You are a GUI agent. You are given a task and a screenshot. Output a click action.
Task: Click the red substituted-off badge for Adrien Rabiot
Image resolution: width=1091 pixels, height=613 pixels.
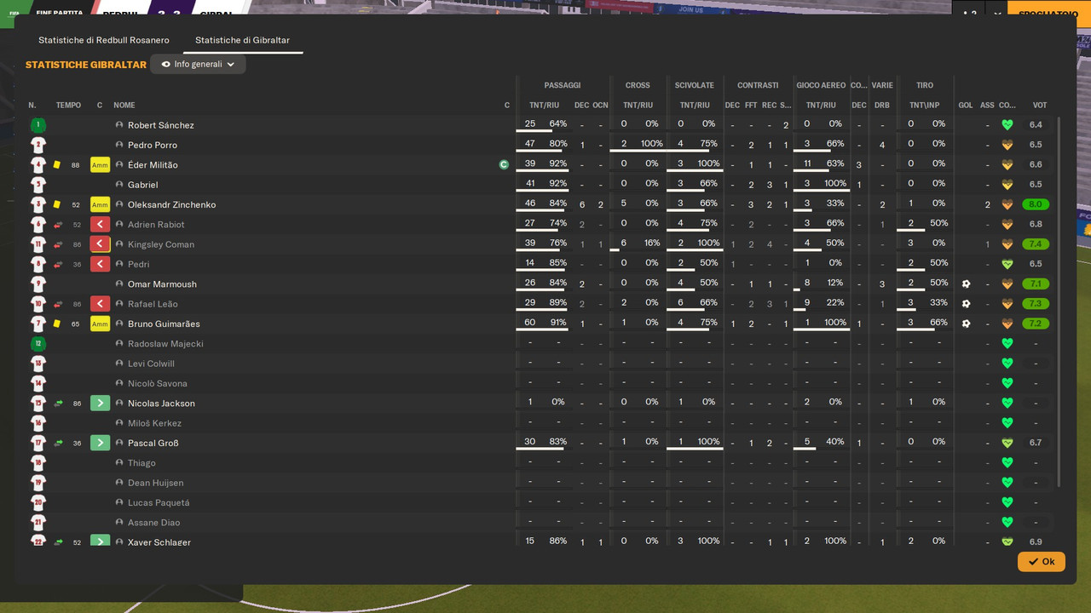tap(100, 225)
